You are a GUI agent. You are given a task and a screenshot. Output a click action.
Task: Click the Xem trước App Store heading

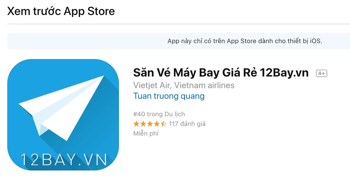pos(61,11)
